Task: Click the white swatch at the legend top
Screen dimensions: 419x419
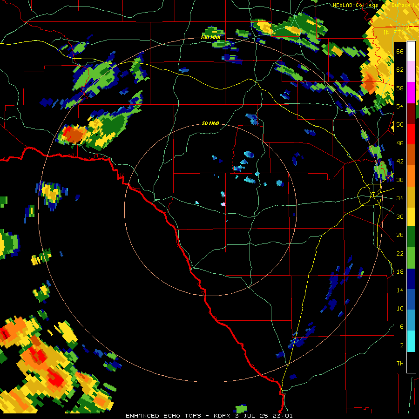Action: click(411, 51)
